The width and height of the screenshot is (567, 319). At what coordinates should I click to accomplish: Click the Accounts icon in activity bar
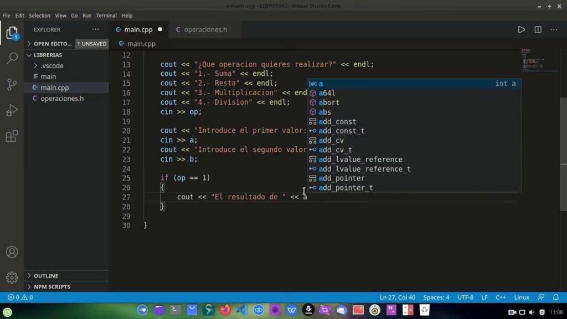pos(12,252)
